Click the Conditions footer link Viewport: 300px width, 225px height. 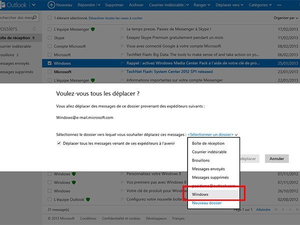pos(88,218)
